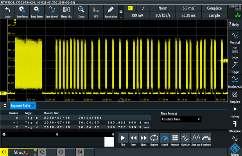Click the T trigger position marker
This screenshot has width=242, height=156.
click(15, 22)
